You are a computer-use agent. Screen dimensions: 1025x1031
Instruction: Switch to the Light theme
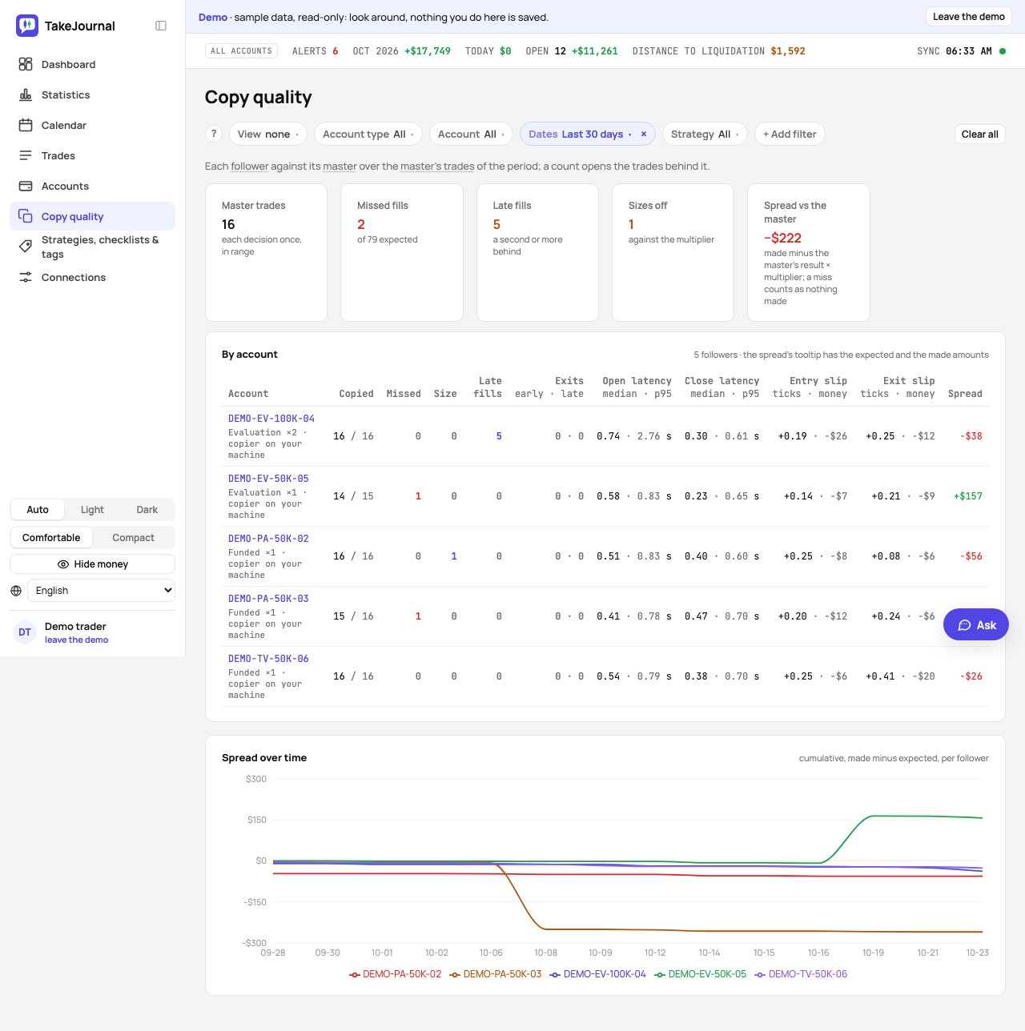click(x=92, y=510)
